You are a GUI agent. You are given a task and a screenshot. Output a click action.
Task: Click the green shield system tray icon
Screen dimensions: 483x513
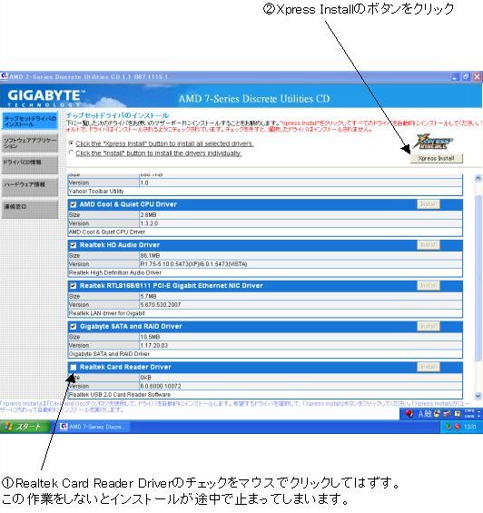pyautogui.click(x=448, y=427)
